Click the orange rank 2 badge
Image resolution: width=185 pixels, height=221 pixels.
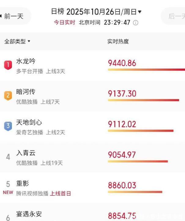[x=8, y=96]
